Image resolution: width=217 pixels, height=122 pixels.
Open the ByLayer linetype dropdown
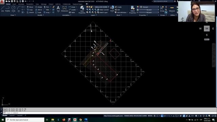[x=149, y=13]
